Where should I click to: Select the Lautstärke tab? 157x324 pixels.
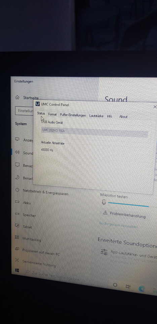pos(96,116)
